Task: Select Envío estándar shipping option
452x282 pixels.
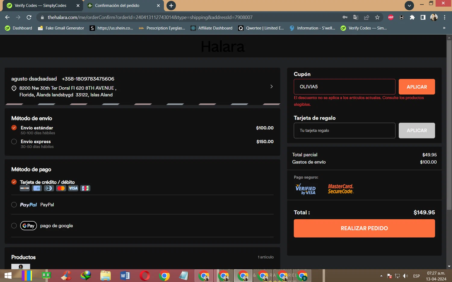Action: [14, 128]
